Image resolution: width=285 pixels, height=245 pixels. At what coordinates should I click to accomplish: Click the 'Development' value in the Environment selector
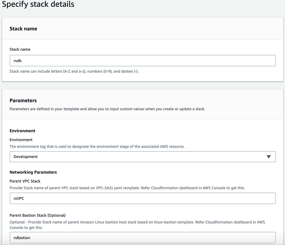click(26, 157)
